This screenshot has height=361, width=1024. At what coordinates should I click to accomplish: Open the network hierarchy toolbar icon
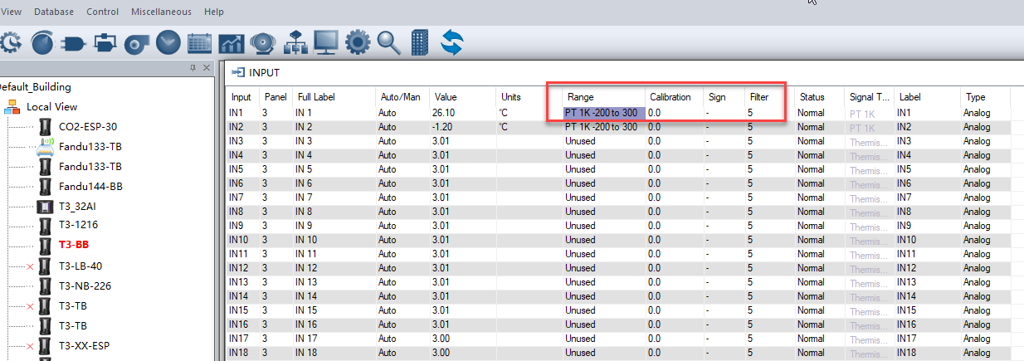(x=295, y=42)
